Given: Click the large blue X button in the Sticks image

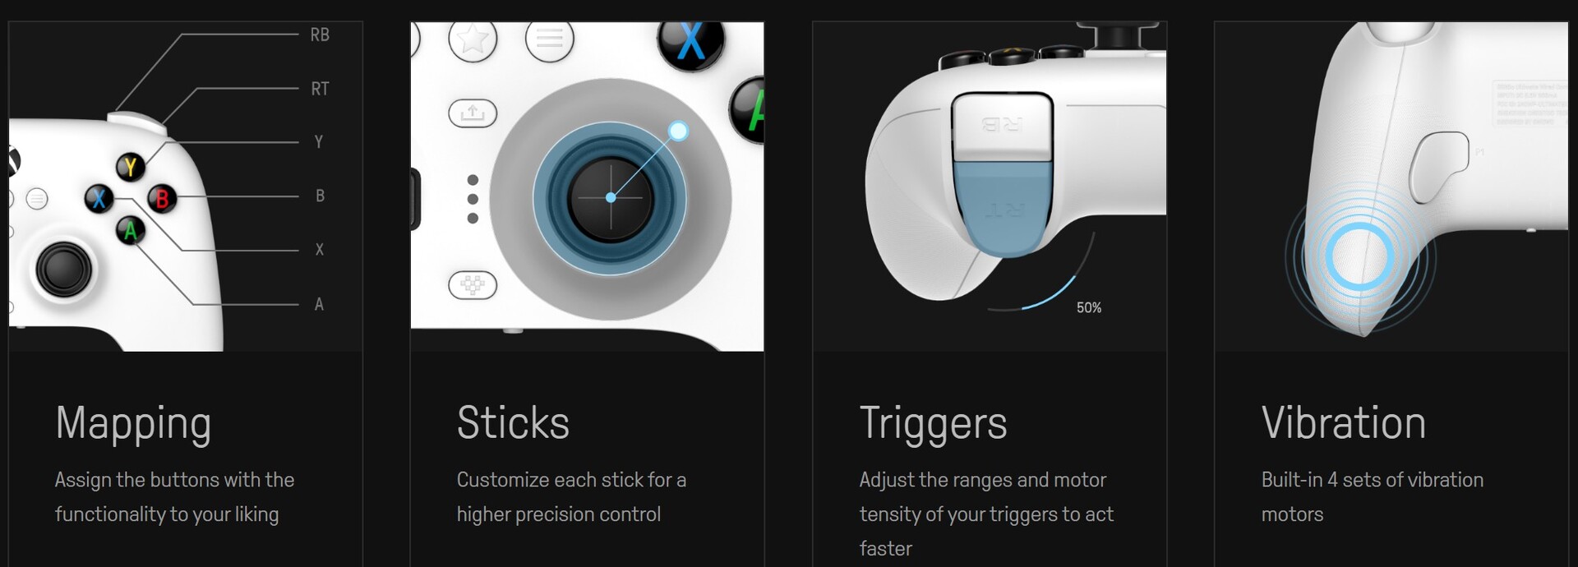Looking at the screenshot, I should click(x=691, y=41).
